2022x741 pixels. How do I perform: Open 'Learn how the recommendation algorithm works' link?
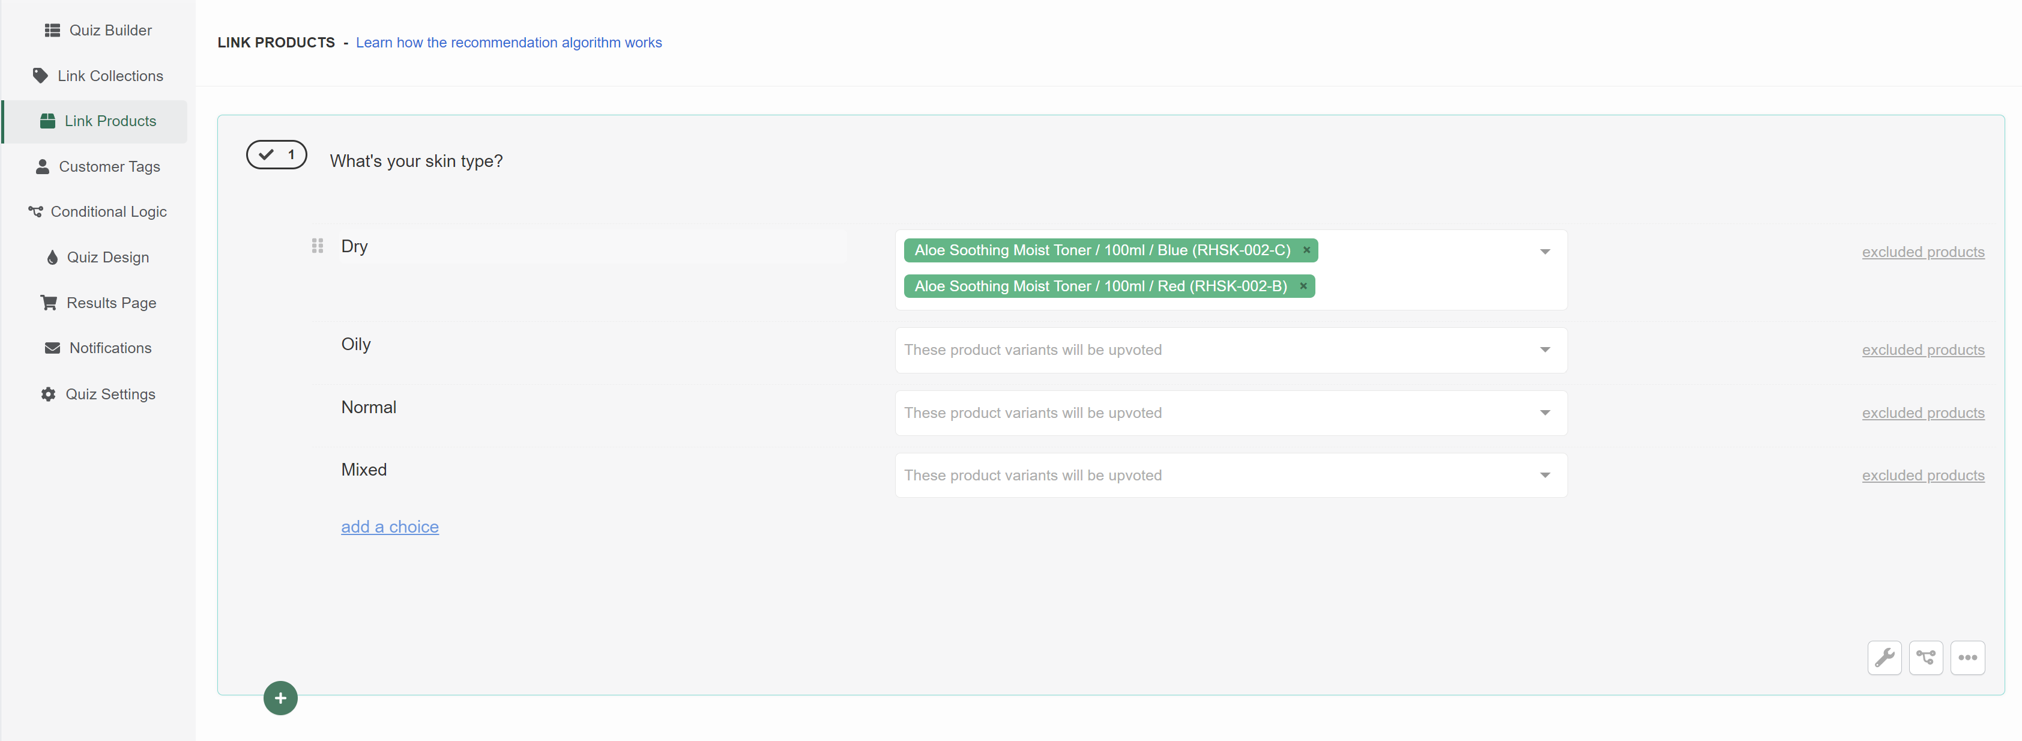[509, 43]
